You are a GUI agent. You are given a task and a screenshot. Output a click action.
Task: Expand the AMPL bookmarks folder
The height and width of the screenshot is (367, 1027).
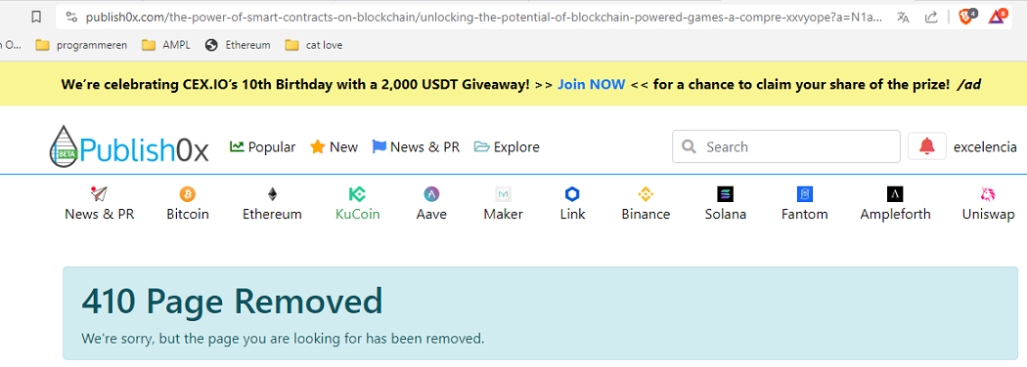[167, 45]
